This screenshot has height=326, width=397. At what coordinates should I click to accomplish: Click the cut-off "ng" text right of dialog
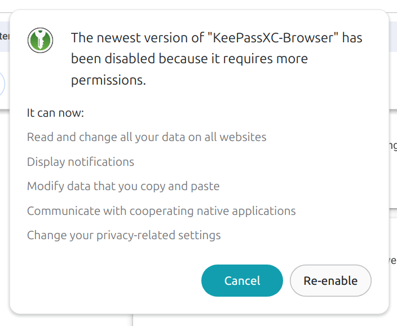click(x=392, y=146)
